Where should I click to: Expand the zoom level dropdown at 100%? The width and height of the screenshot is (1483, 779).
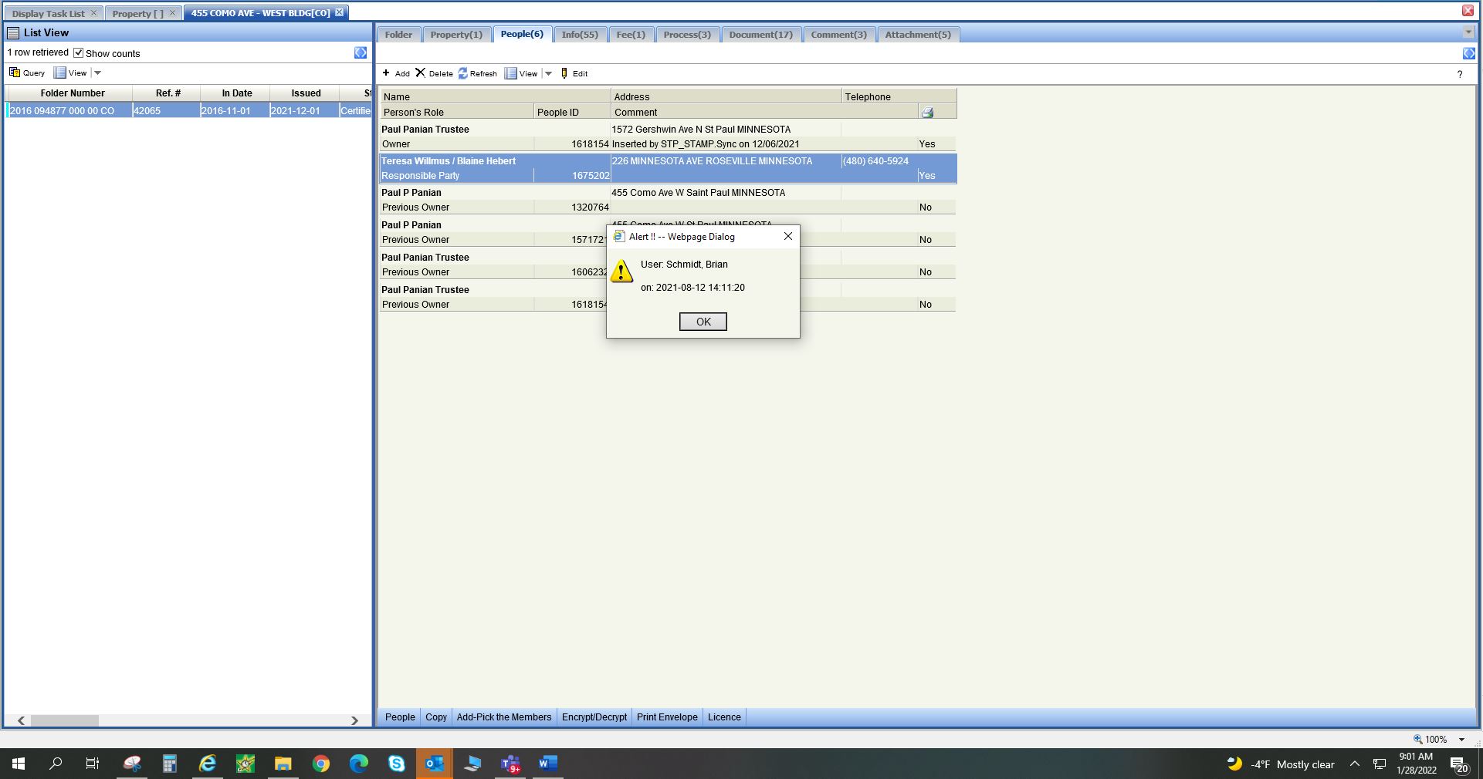[x=1461, y=739]
